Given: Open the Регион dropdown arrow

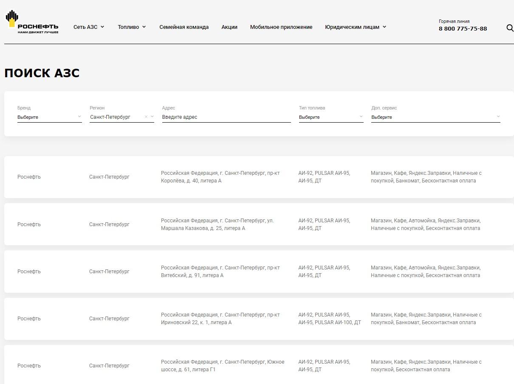Looking at the screenshot, I should point(152,117).
